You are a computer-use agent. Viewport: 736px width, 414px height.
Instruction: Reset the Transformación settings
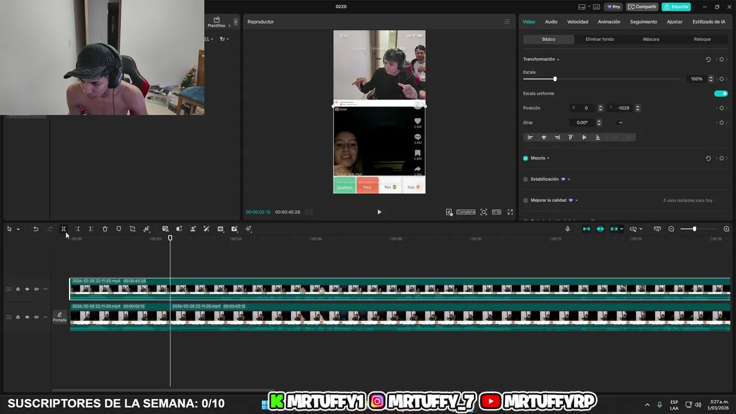pos(708,59)
